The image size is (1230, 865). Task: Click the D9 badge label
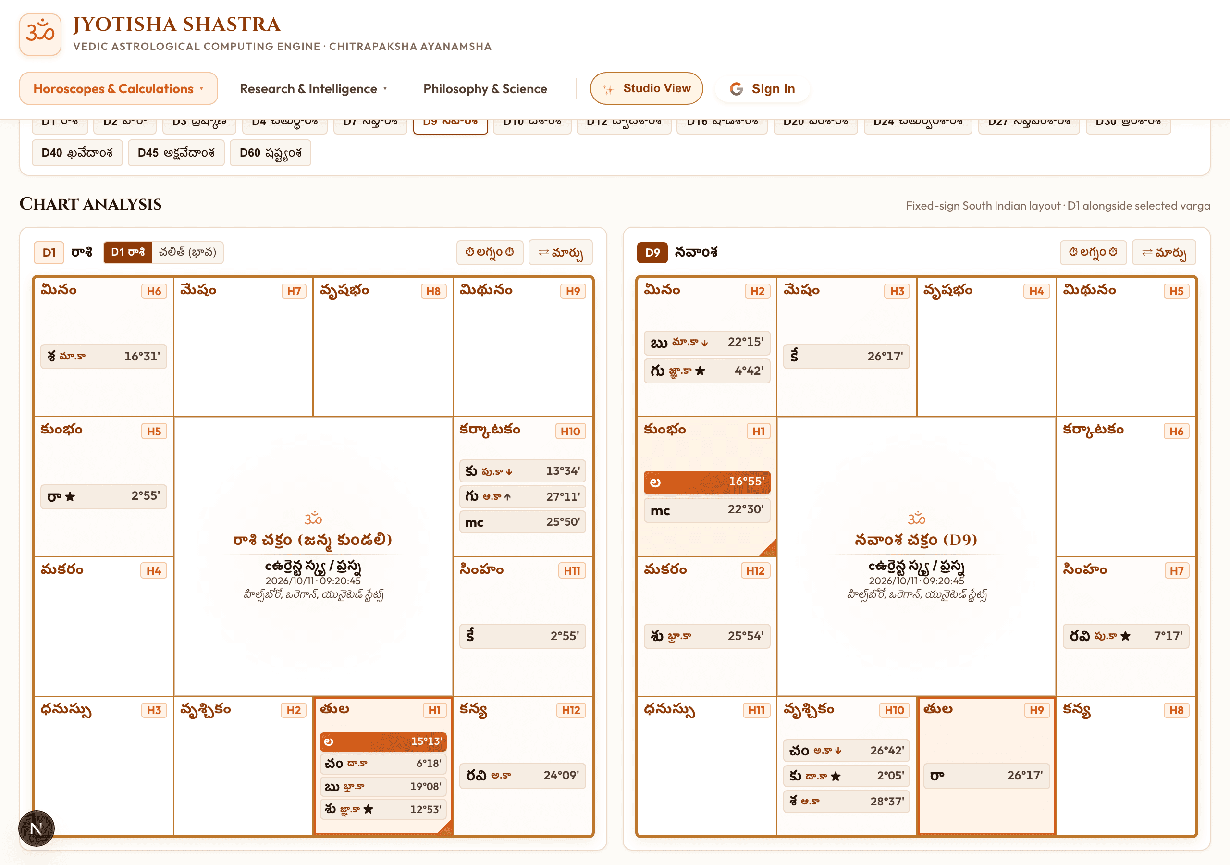pos(652,252)
